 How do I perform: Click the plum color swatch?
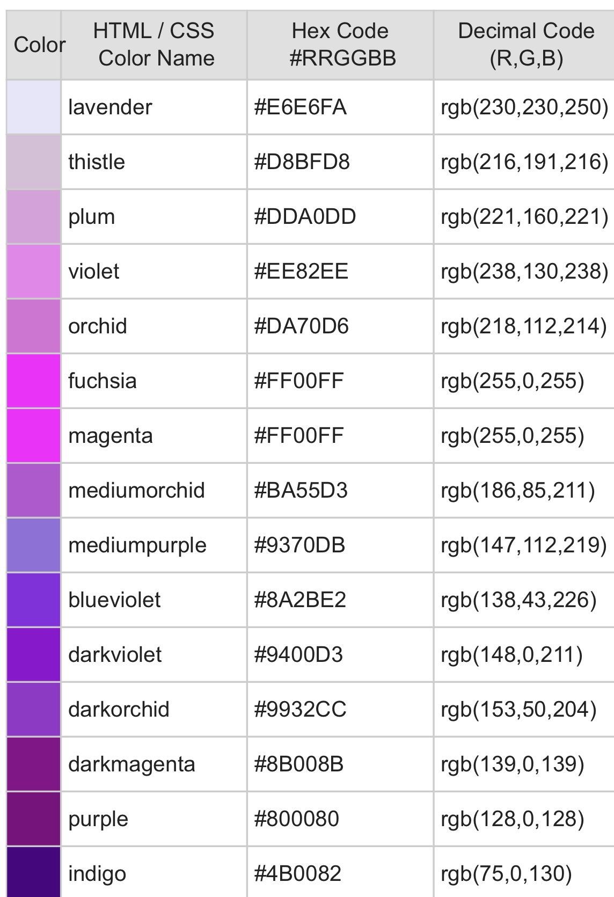coord(33,216)
